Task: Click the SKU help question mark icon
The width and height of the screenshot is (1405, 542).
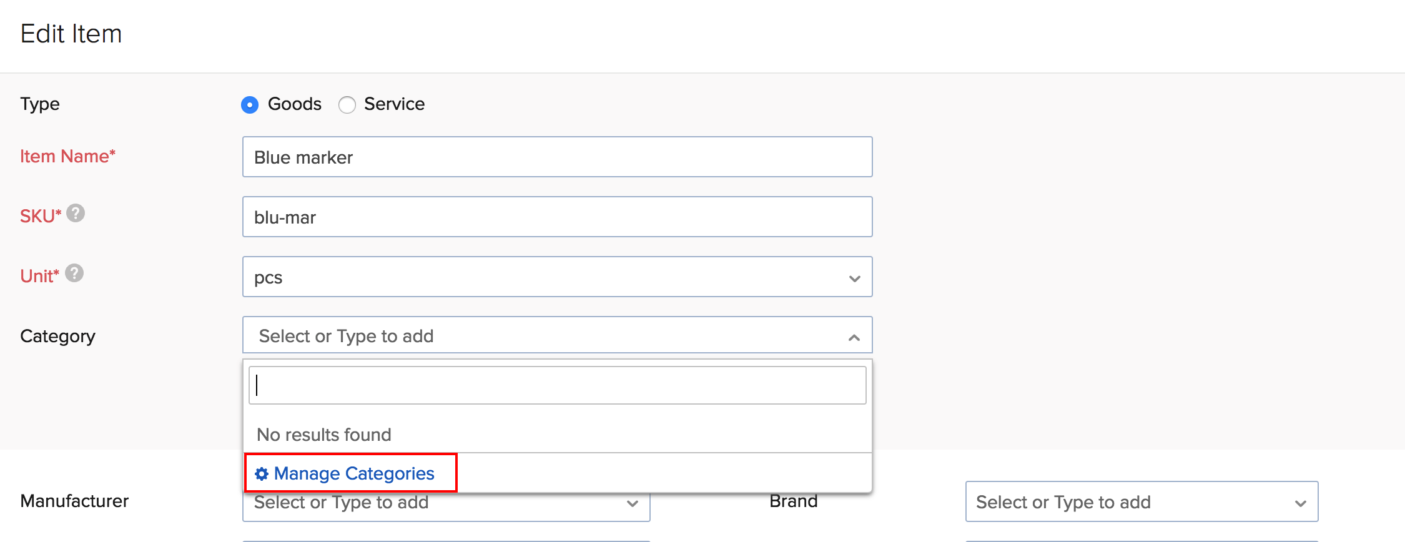Action: point(76,214)
